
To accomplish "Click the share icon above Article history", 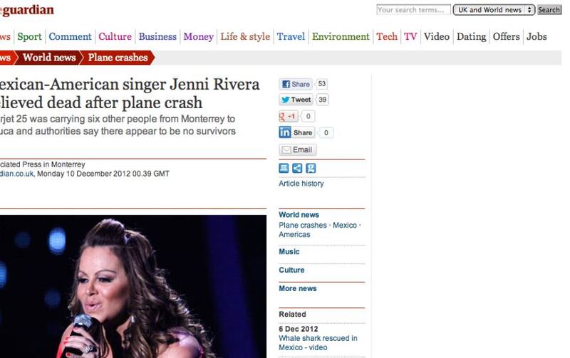I will pos(297,168).
